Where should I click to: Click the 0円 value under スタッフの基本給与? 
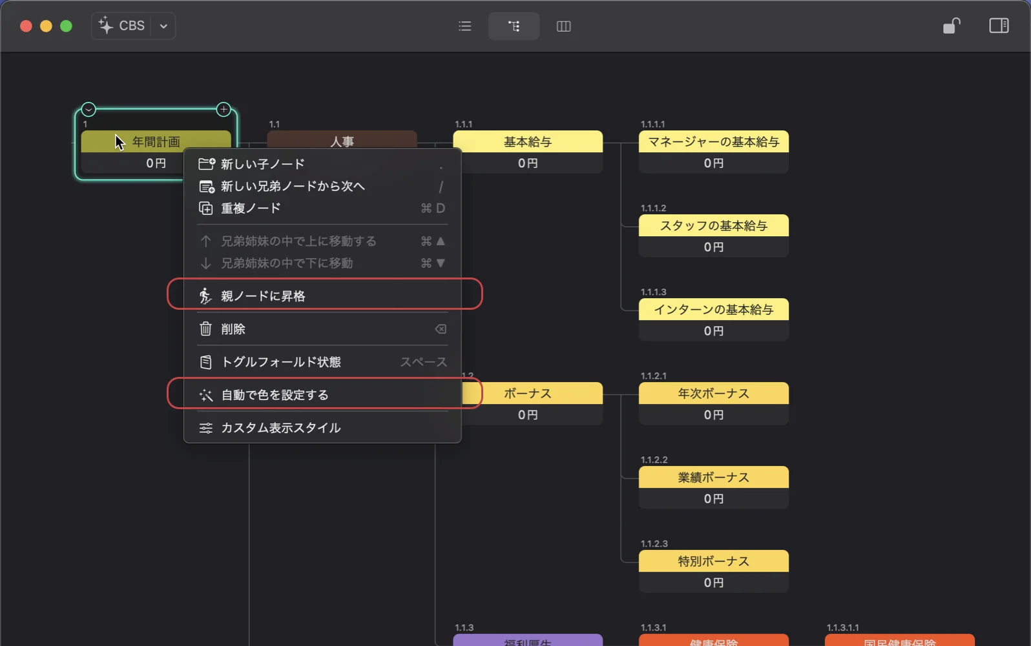714,247
